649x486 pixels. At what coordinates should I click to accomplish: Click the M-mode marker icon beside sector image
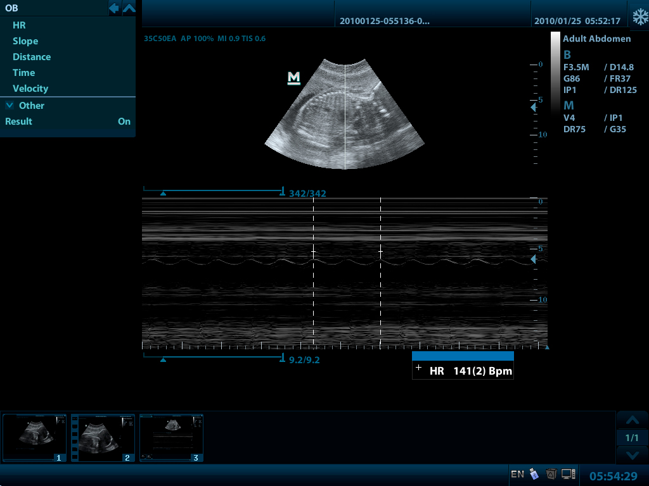pos(293,78)
